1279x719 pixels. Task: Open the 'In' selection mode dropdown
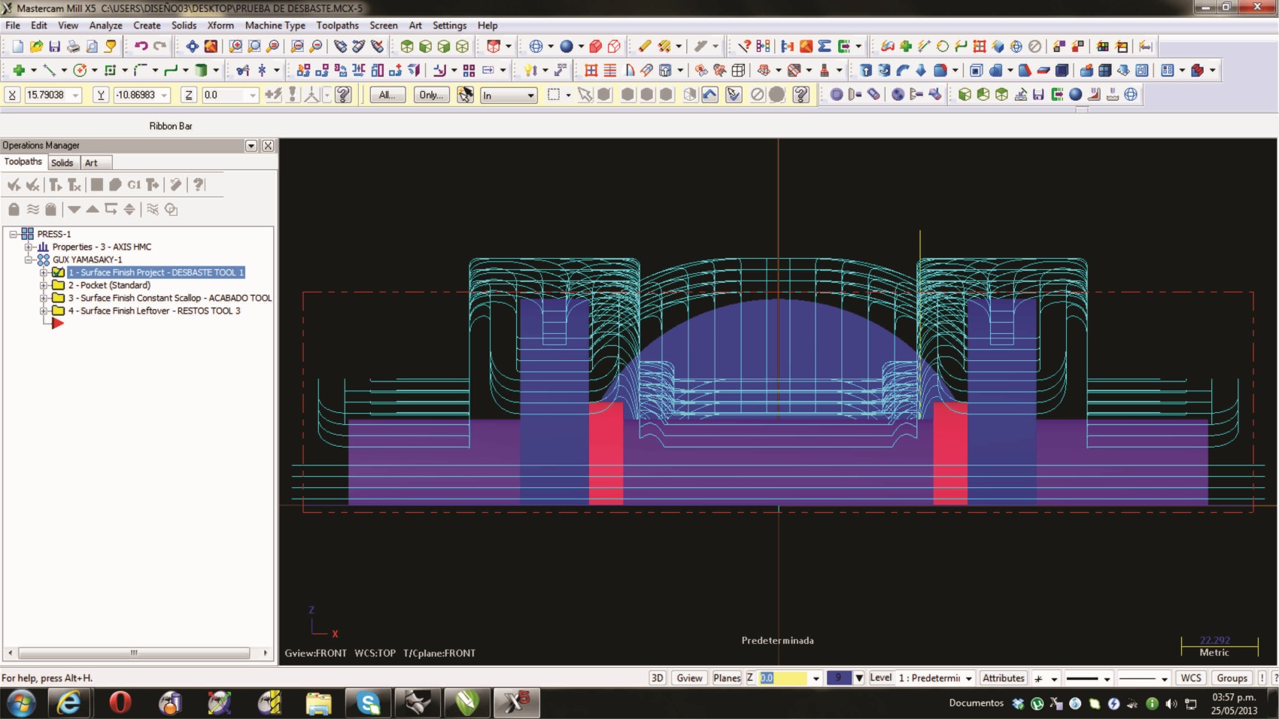530,96
